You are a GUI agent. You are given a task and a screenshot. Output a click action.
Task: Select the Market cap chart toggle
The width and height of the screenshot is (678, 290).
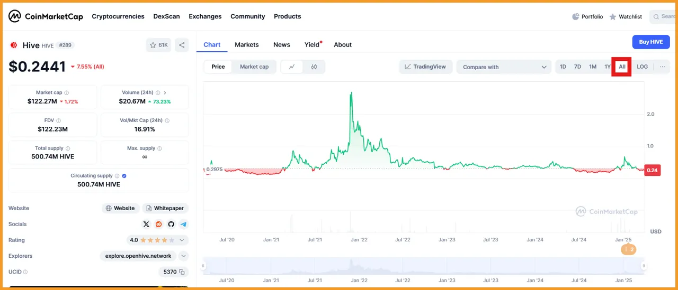pos(254,67)
